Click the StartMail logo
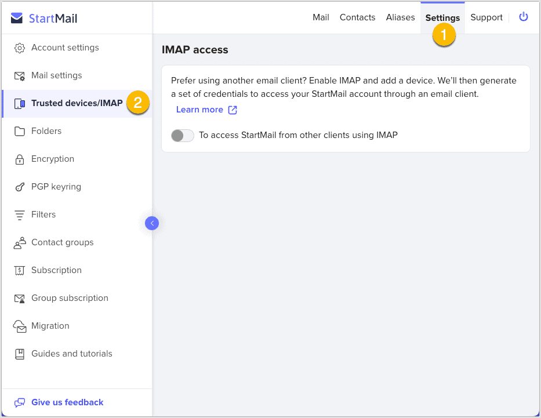Screen dimensions: 541x418 (44, 19)
